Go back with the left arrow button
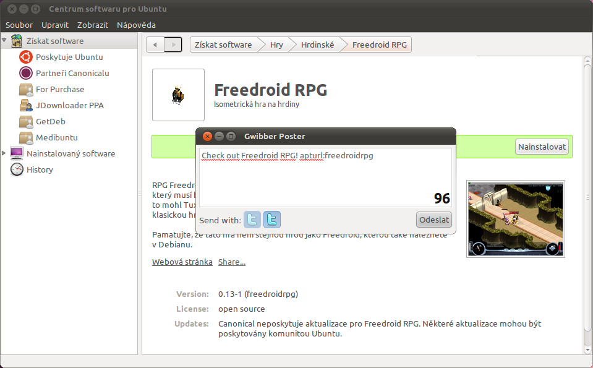Image resolution: width=593 pixels, height=368 pixels. pyautogui.click(x=155, y=45)
